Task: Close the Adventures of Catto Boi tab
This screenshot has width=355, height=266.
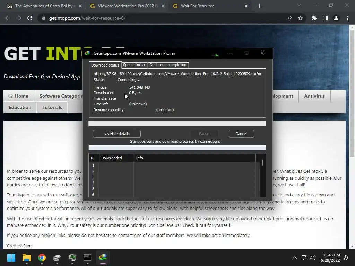Action: click(x=80, y=6)
